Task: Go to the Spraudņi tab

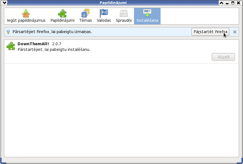Action: (x=124, y=16)
